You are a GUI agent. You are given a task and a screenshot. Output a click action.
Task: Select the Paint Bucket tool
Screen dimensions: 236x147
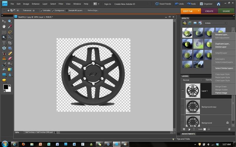point(4,69)
